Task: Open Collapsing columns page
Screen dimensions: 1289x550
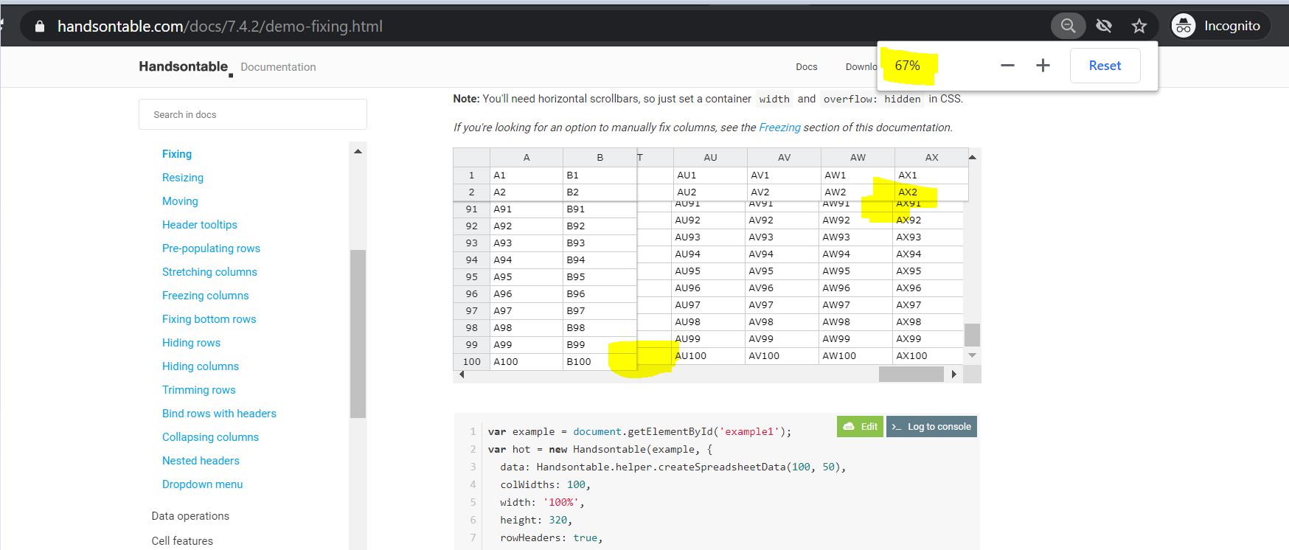Action: tap(210, 437)
